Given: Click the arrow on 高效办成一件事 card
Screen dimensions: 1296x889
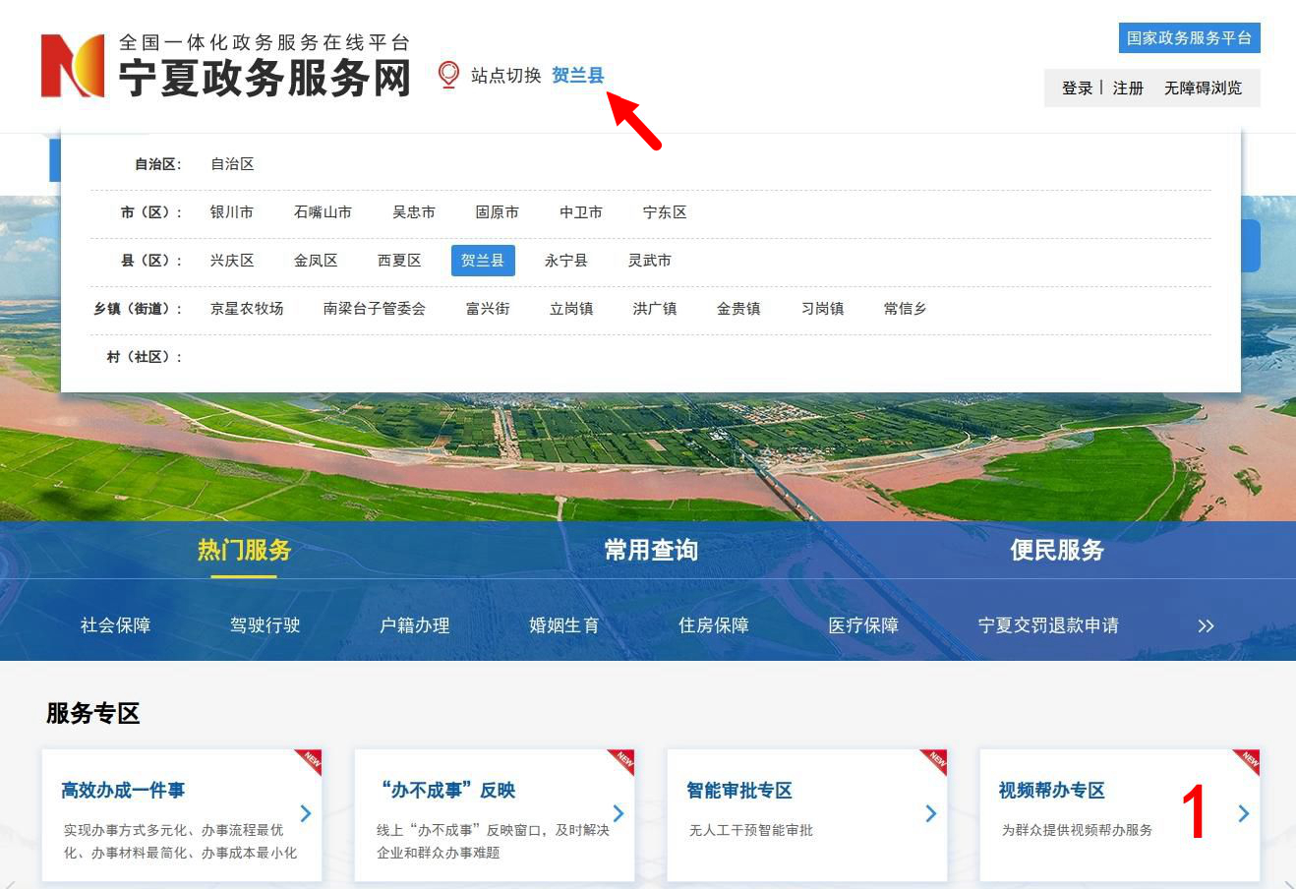Looking at the screenshot, I should [x=306, y=813].
